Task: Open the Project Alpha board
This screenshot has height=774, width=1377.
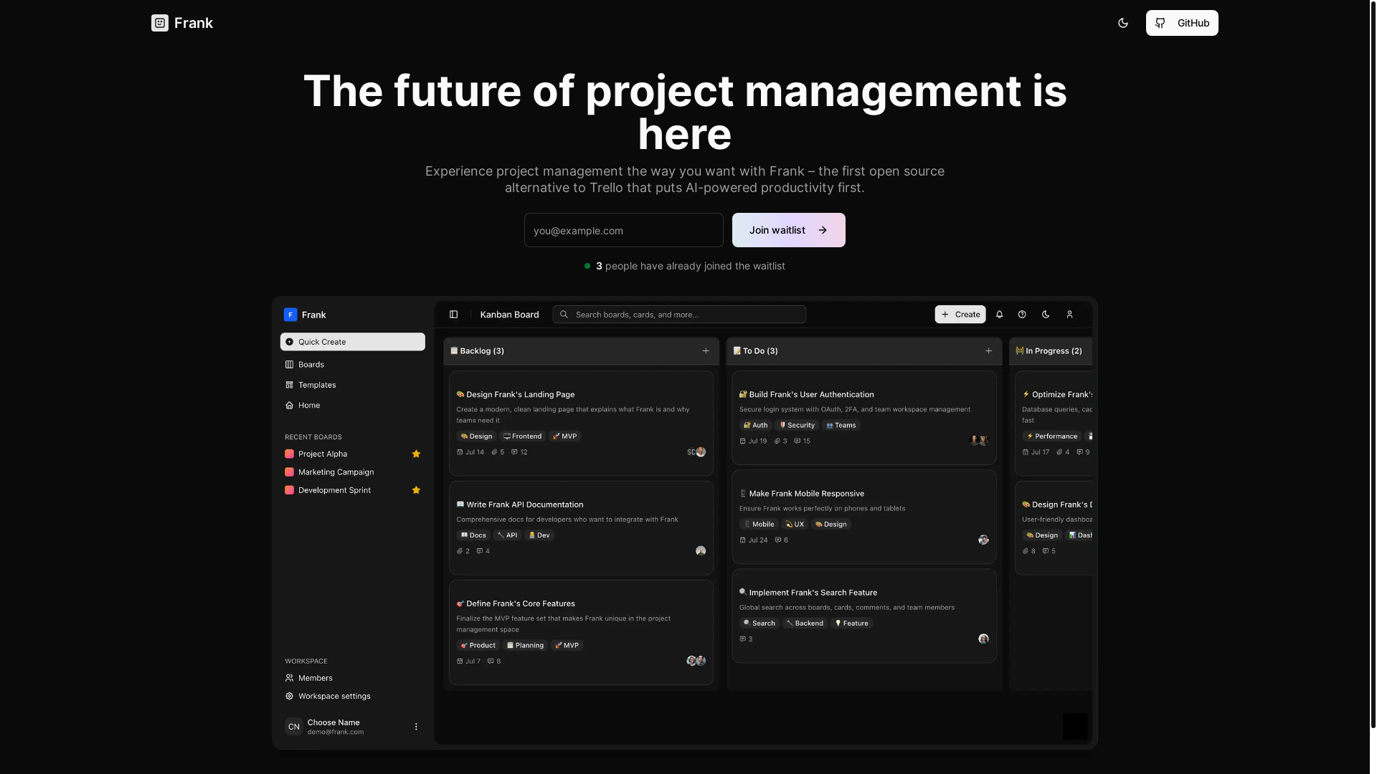Action: 323,454
